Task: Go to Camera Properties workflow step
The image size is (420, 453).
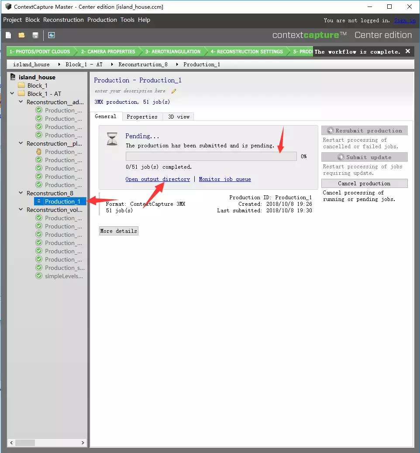Action: [108, 51]
